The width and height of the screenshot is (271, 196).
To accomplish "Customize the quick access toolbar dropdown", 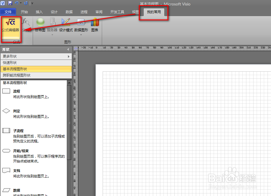I will 32,3.
